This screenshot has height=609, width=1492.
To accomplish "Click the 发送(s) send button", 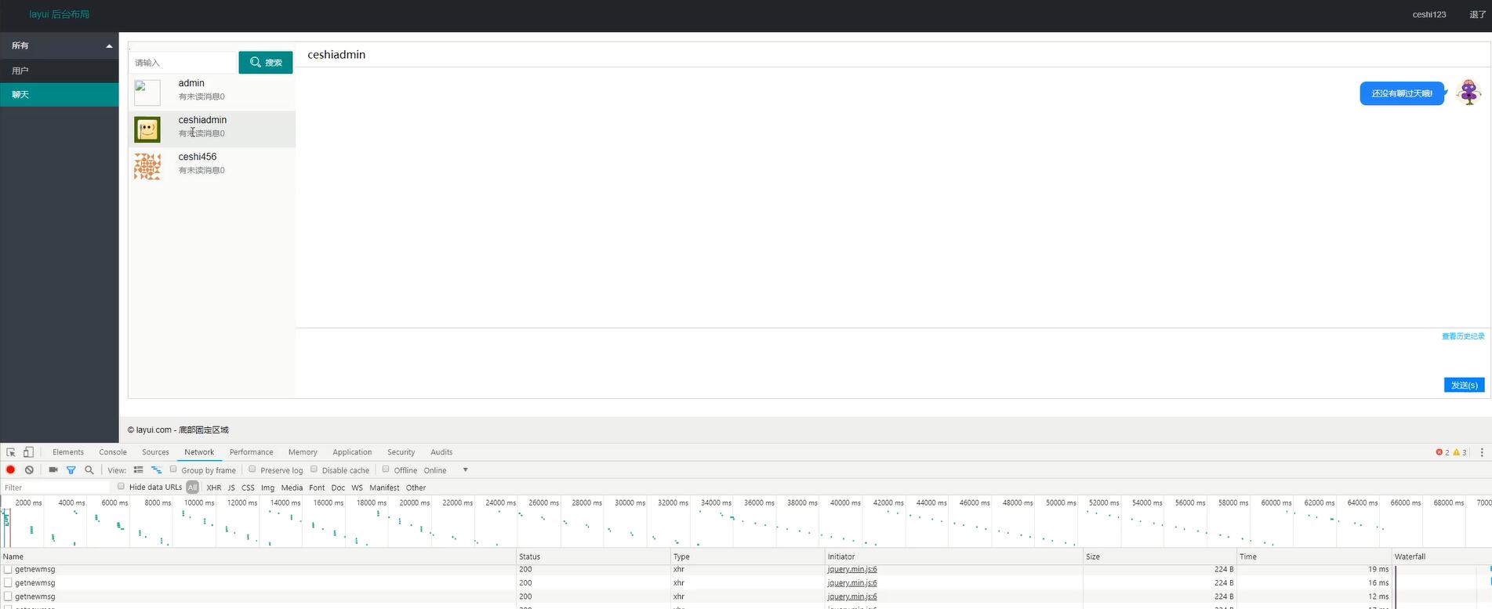I will coord(1464,385).
